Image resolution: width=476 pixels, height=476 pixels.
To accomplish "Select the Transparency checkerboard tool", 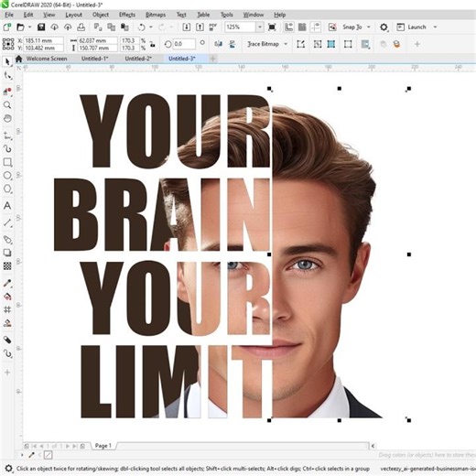I will point(7,266).
